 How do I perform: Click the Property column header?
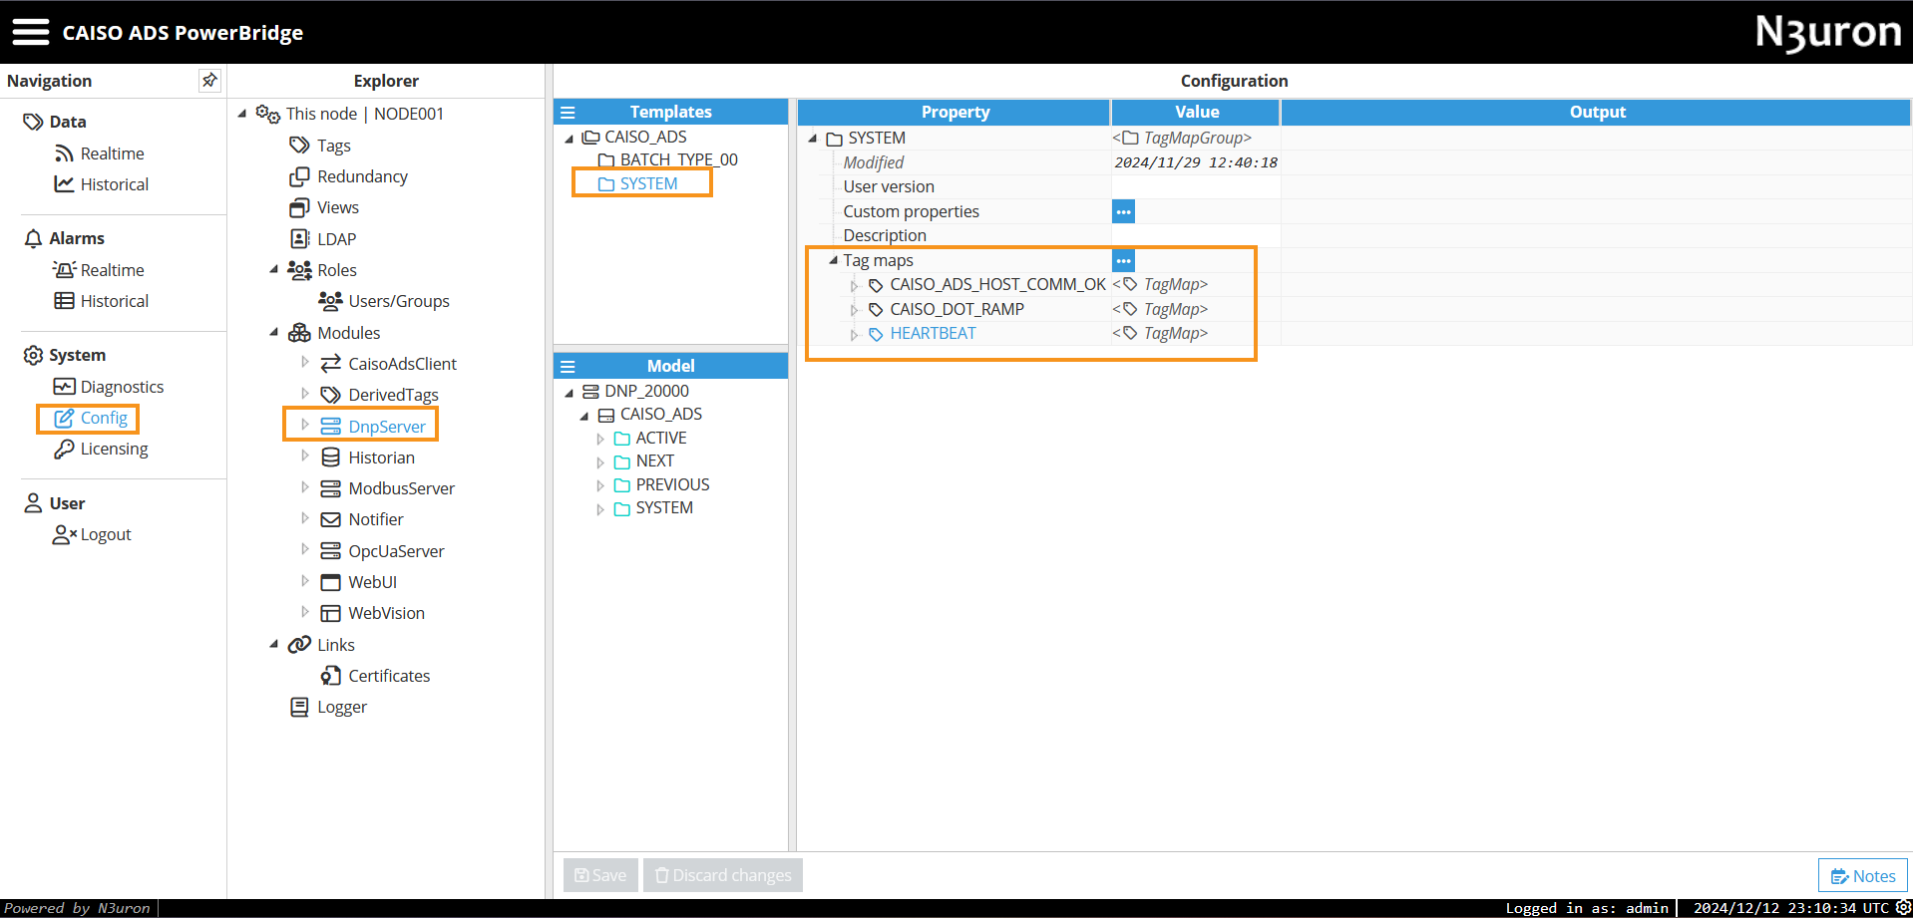(955, 112)
